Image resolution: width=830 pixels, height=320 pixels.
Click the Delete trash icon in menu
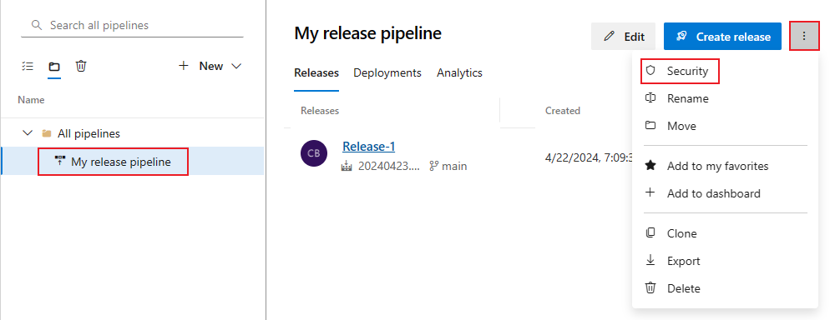(650, 287)
